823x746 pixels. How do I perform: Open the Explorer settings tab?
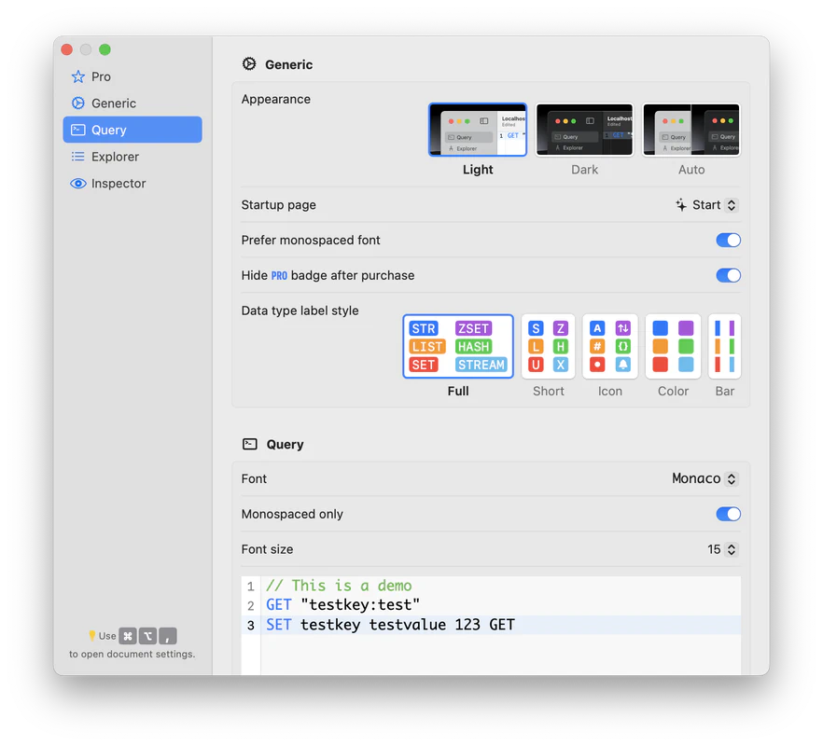(116, 157)
